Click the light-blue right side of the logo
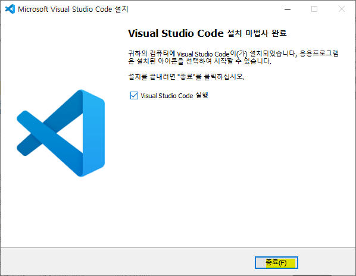The width and height of the screenshot is (356, 276). [93, 133]
